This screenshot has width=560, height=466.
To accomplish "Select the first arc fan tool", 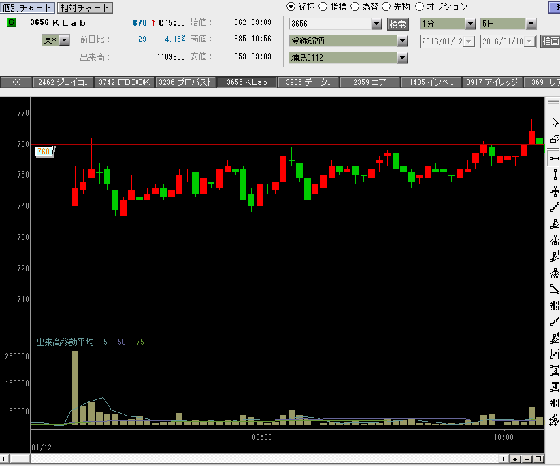I will [x=555, y=240].
